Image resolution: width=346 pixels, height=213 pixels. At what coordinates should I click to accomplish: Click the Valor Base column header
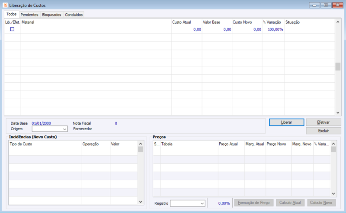(217, 22)
